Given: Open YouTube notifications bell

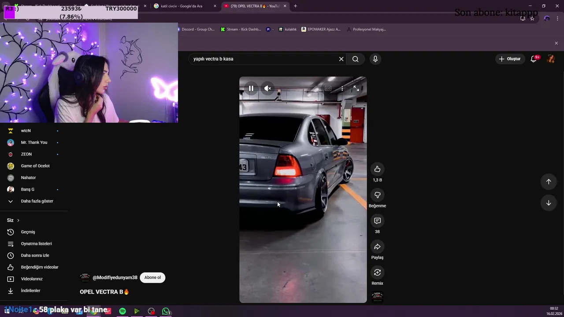Looking at the screenshot, I should pyautogui.click(x=534, y=59).
